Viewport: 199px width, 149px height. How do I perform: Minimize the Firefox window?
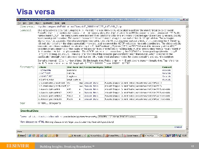click(181, 20)
